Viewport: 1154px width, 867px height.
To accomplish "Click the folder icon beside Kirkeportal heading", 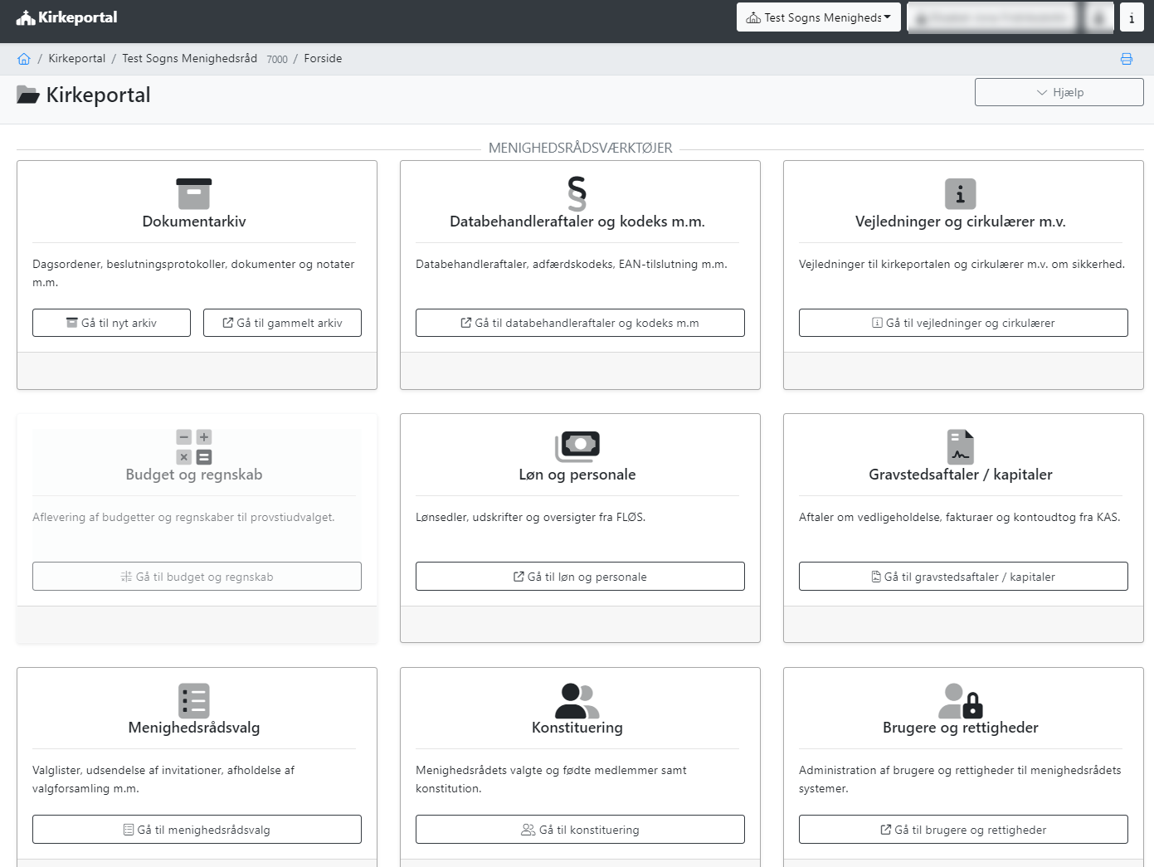I will pos(28,95).
